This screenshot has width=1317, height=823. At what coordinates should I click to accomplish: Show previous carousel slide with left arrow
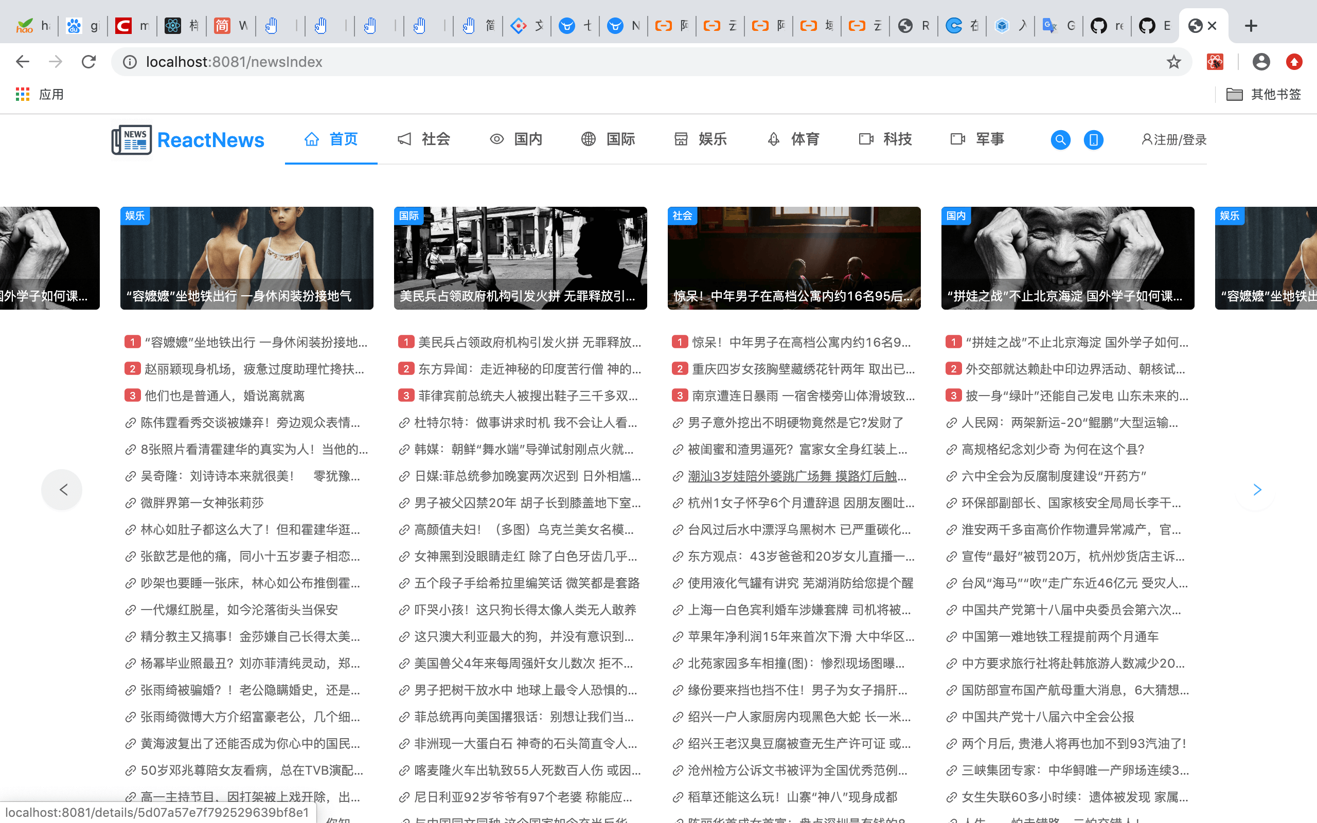click(63, 489)
